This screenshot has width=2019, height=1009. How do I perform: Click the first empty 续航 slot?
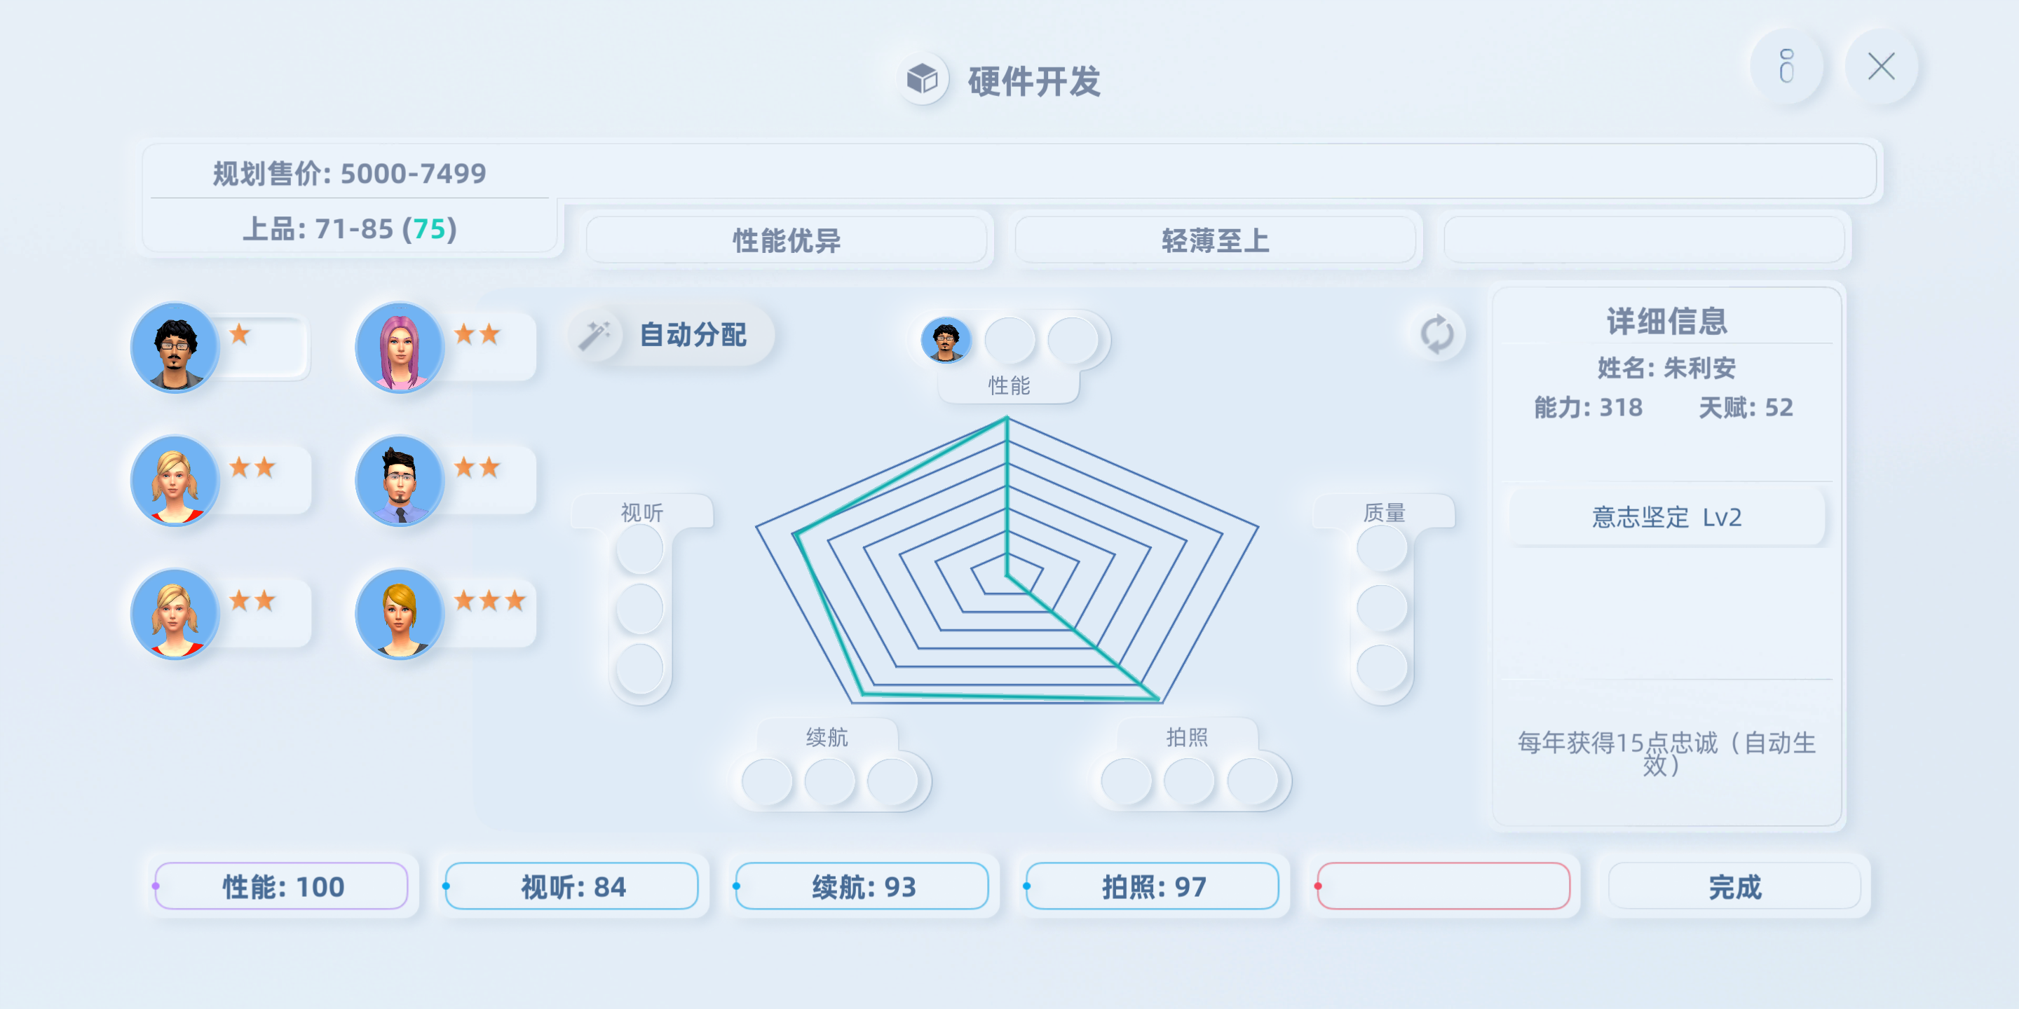[x=766, y=781]
